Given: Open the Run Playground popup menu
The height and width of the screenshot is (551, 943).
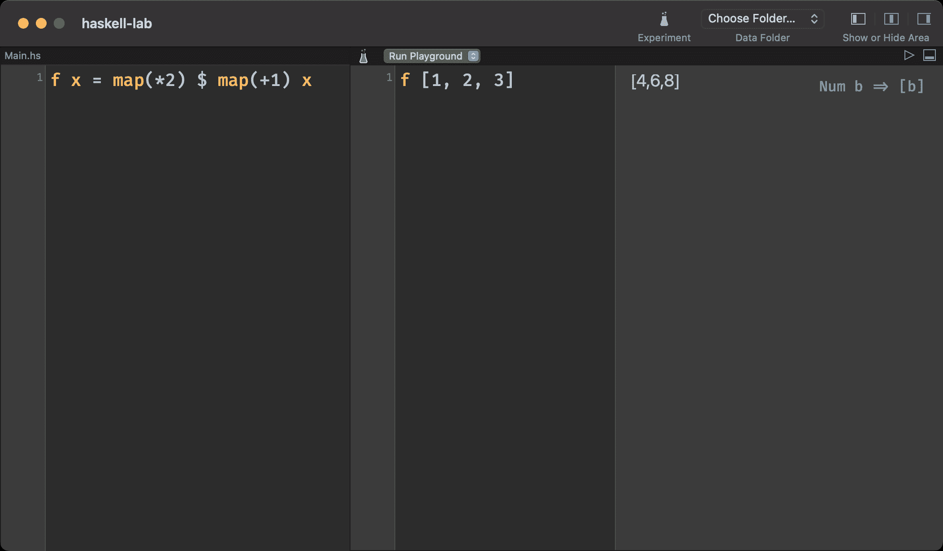Looking at the screenshot, I should pos(432,56).
